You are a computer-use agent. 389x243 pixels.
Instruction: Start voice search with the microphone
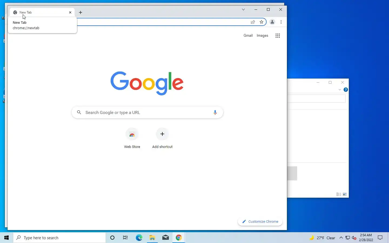click(215, 113)
